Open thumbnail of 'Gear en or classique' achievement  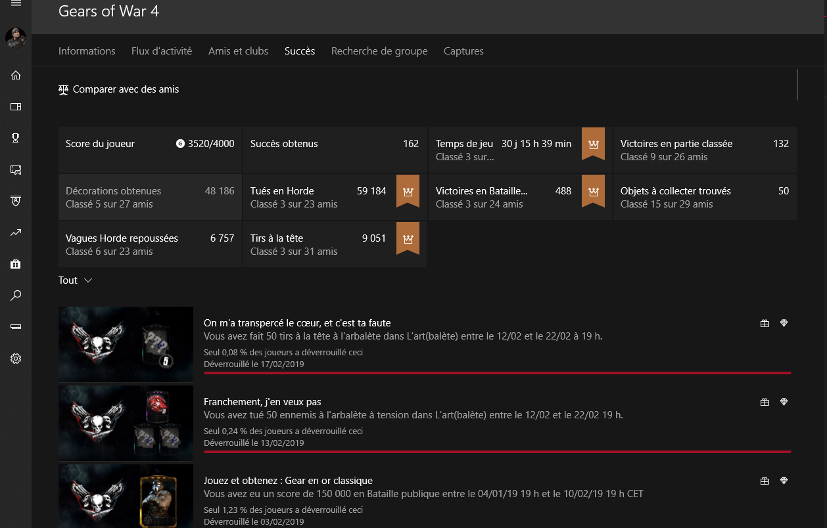(x=126, y=496)
